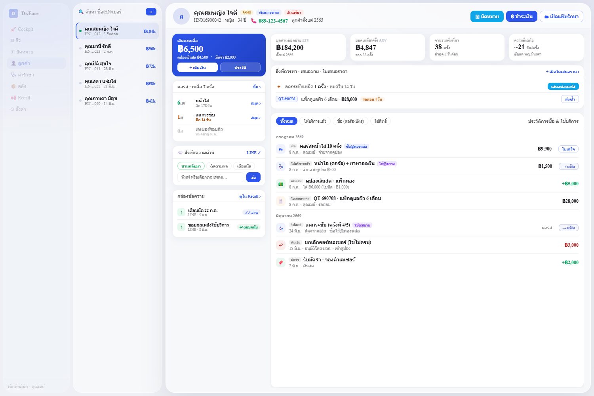Open สมุด › for the ลดกระชับ course

point(255,118)
